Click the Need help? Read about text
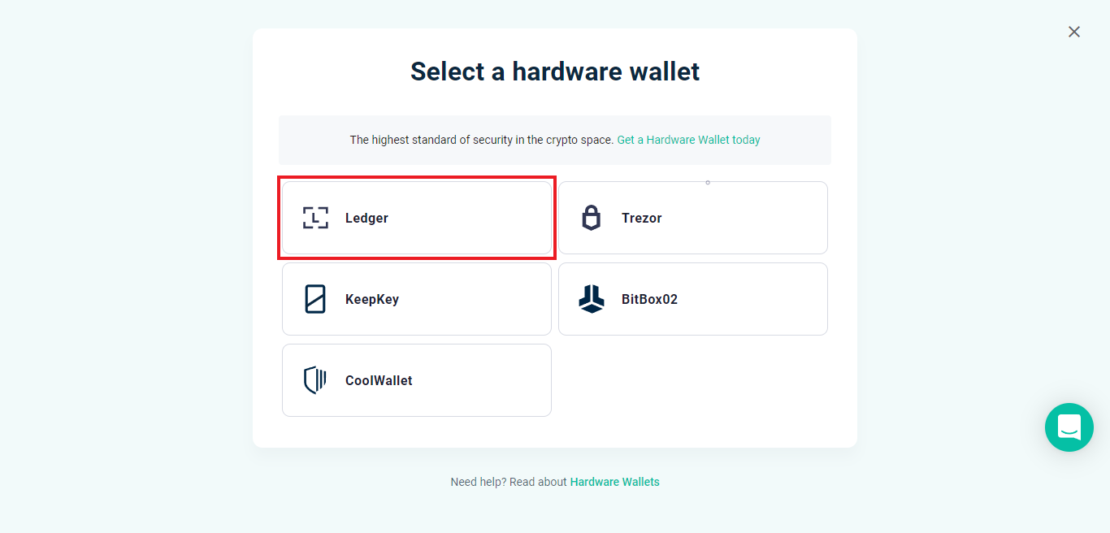This screenshot has height=533, width=1110. [509, 482]
